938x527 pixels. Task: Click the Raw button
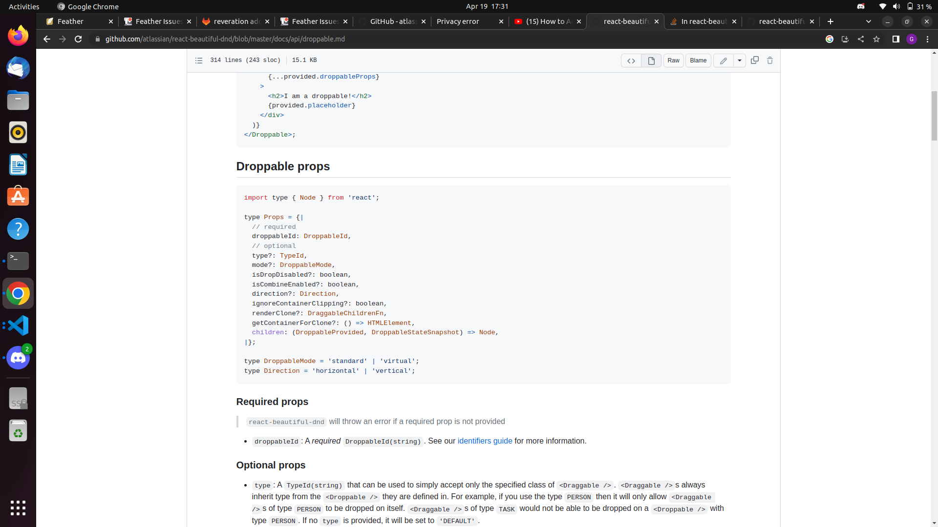click(x=673, y=61)
